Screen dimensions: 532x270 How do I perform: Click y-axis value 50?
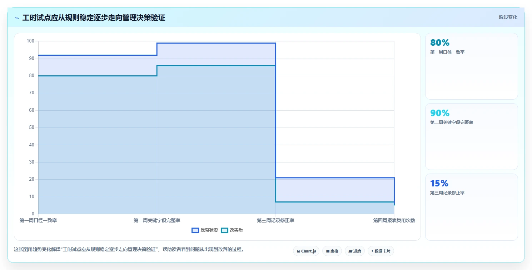[31, 127]
